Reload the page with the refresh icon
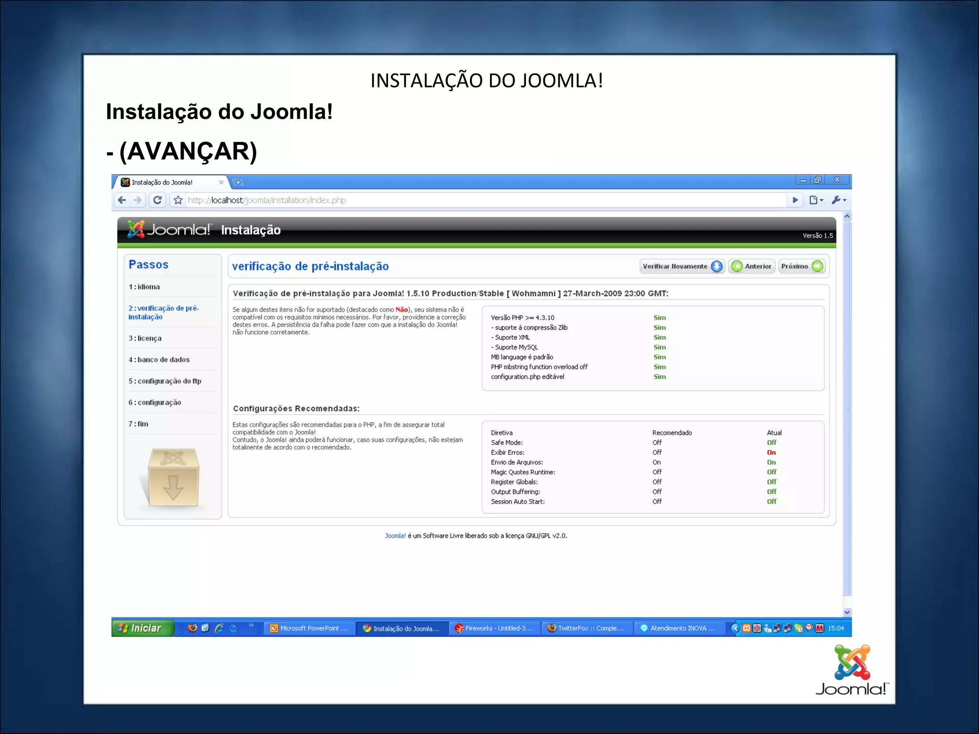The width and height of the screenshot is (979, 734). [157, 200]
